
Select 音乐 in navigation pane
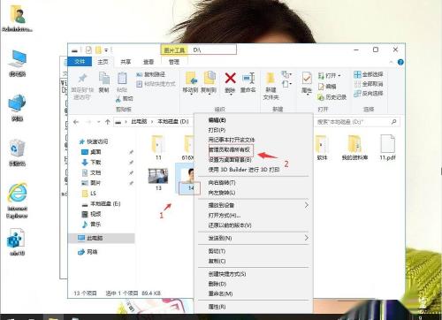pyautogui.click(x=91, y=225)
